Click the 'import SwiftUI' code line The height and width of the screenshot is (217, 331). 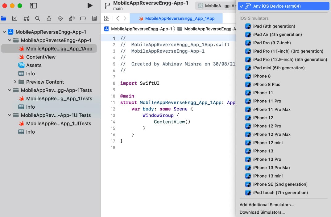coord(140,83)
